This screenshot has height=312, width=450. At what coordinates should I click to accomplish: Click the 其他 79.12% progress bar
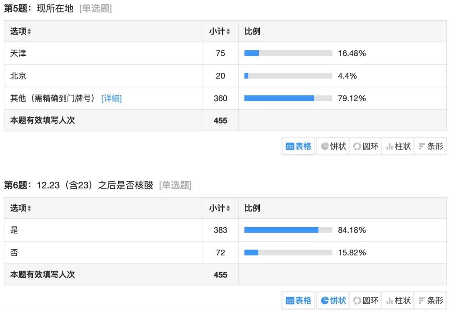[x=288, y=99]
